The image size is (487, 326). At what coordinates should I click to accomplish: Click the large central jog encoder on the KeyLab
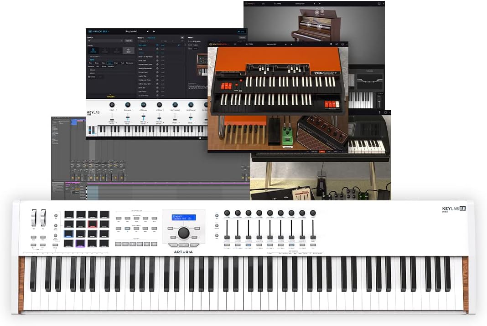point(183,233)
